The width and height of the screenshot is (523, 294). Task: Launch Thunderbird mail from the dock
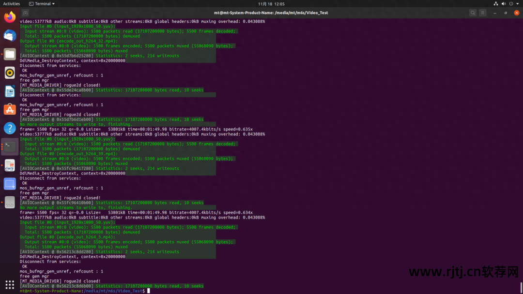click(10, 36)
